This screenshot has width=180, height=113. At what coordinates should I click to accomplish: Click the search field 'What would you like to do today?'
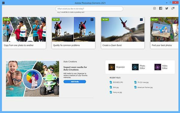click(89, 9)
